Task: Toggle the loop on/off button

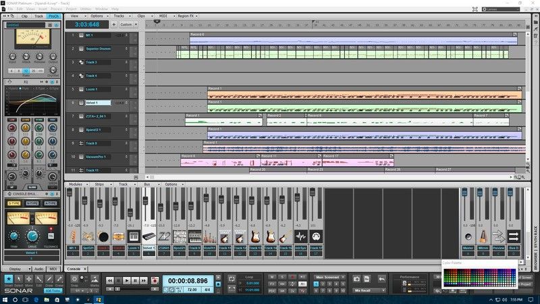Action: pyautogui.click(x=232, y=279)
